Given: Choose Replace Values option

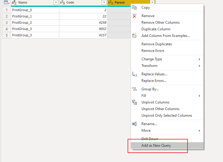Looking at the screenshot, I should click(x=167, y=74).
